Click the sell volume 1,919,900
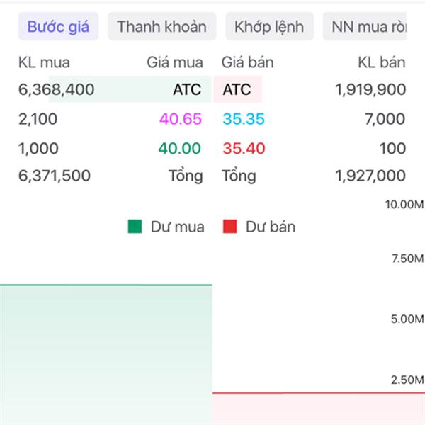This screenshot has height=425, width=425. pyautogui.click(x=370, y=89)
